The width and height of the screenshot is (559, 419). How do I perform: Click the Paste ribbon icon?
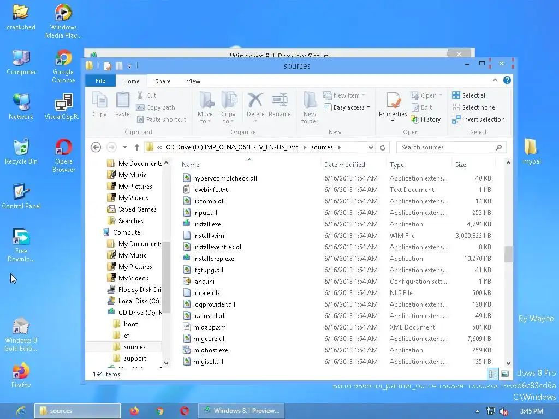tap(122, 104)
